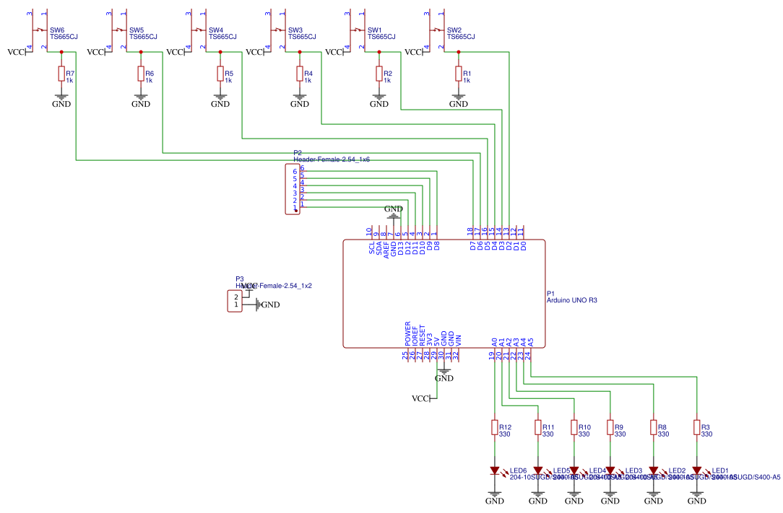Image resolution: width=783 pixels, height=513 pixels.
Task: Click the 'TS665CJ' value under SW4
Action: [x=222, y=37]
